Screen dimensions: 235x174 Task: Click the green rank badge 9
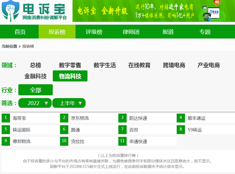pyautogui.click(x=6, y=141)
